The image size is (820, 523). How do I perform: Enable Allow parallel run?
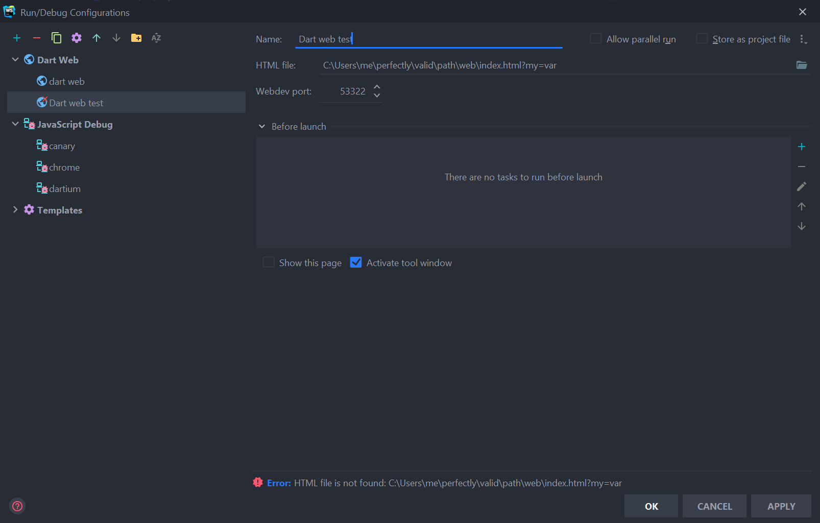pos(595,39)
